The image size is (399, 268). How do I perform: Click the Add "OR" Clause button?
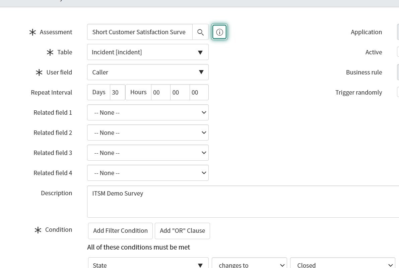[183, 231]
